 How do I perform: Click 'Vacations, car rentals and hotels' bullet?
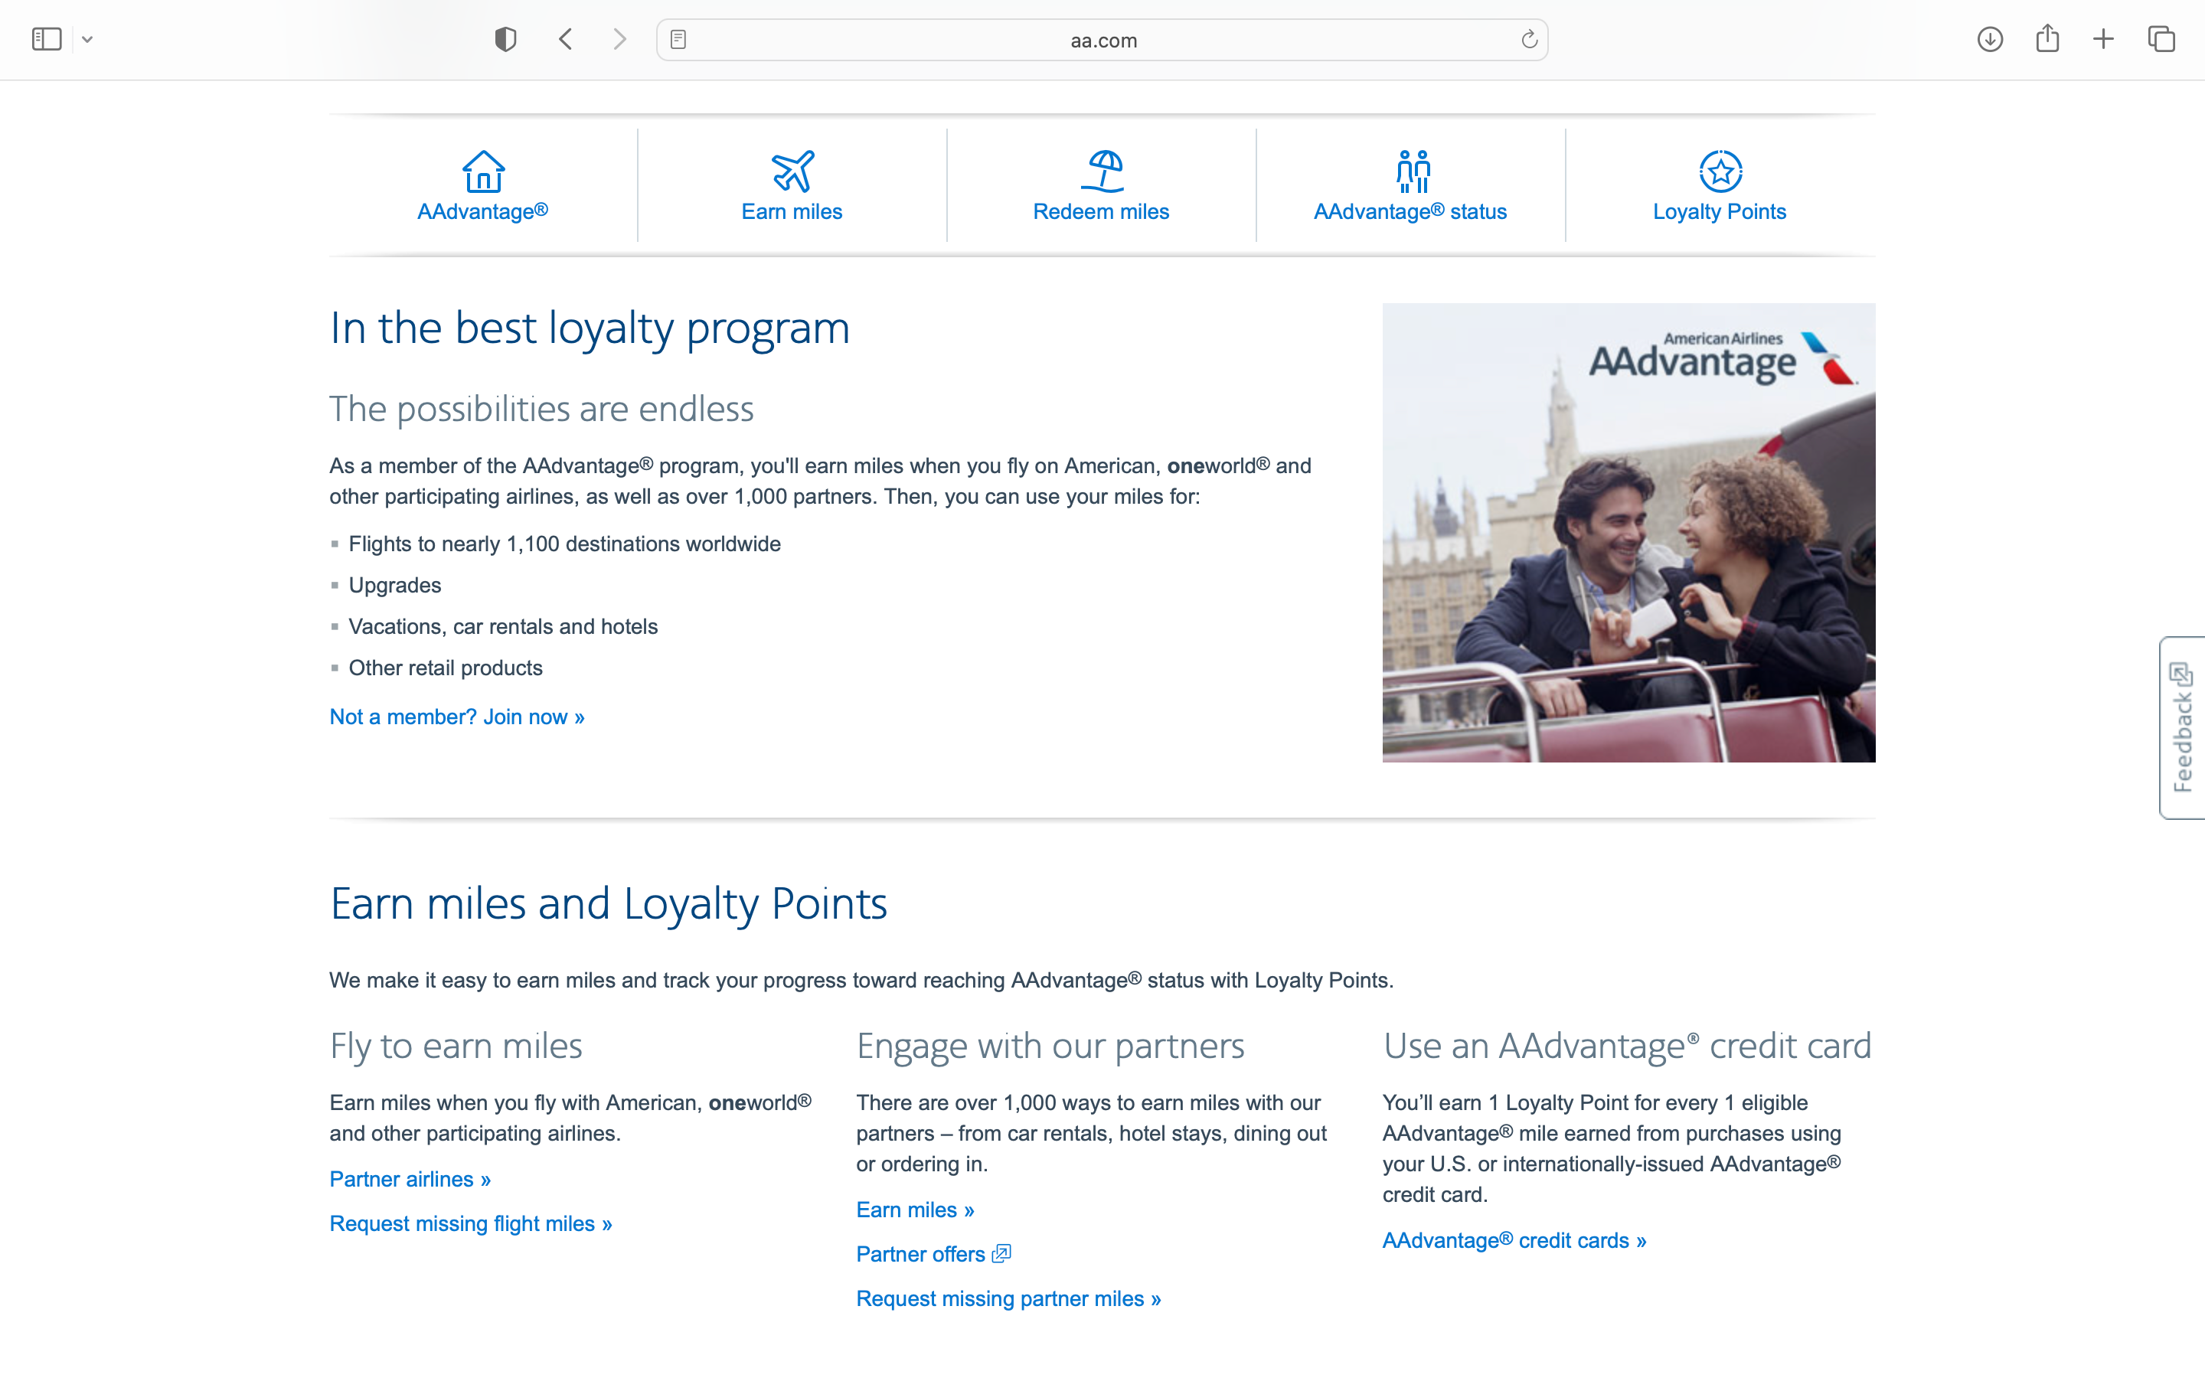click(503, 627)
